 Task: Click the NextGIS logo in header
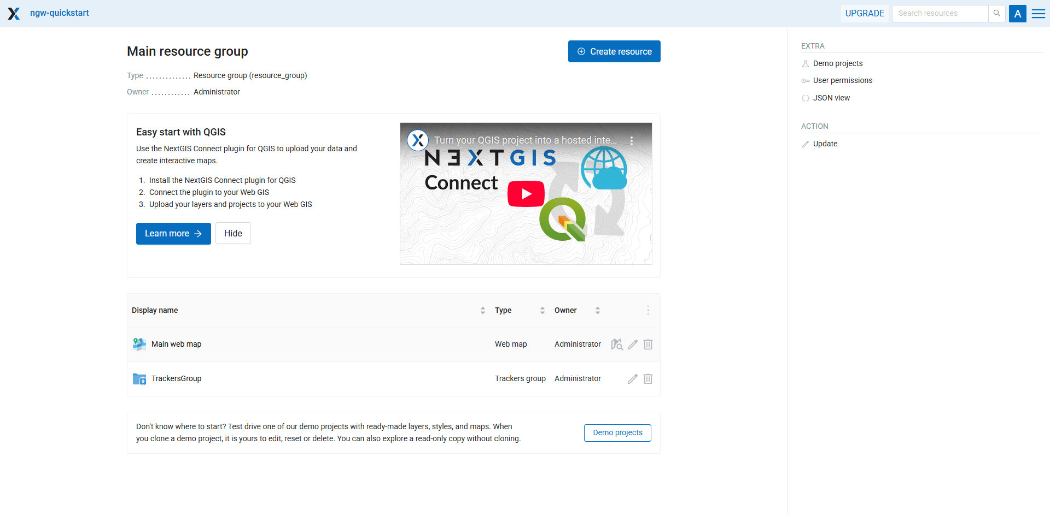14,14
